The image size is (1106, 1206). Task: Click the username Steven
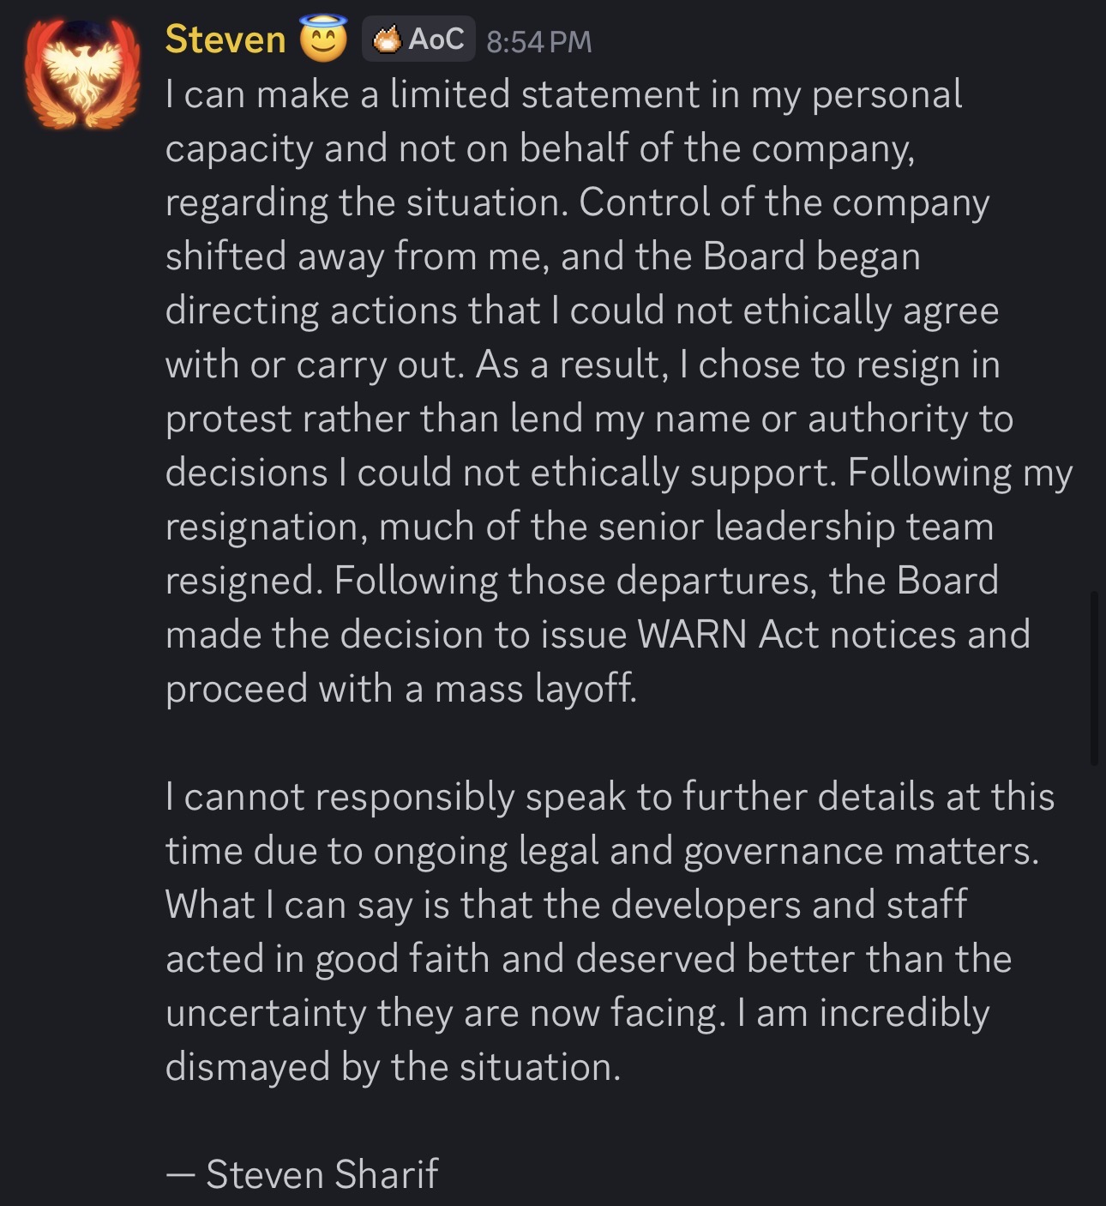[225, 39]
